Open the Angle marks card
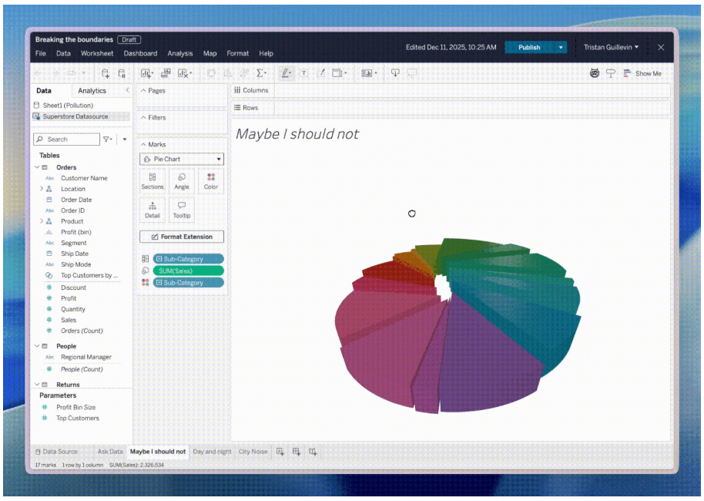This screenshot has height=501, width=704. click(182, 181)
